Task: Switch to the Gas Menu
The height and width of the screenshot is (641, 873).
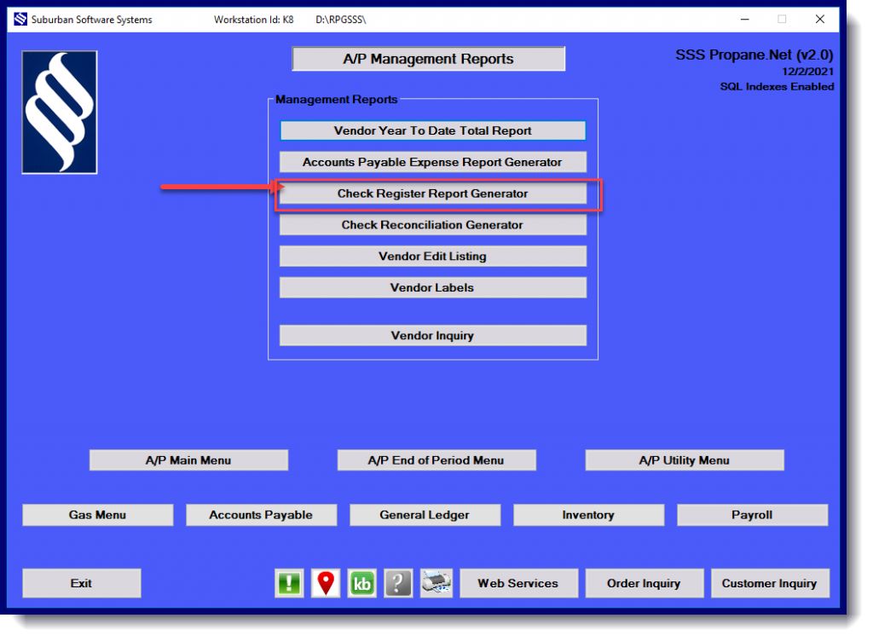Action: (x=97, y=515)
